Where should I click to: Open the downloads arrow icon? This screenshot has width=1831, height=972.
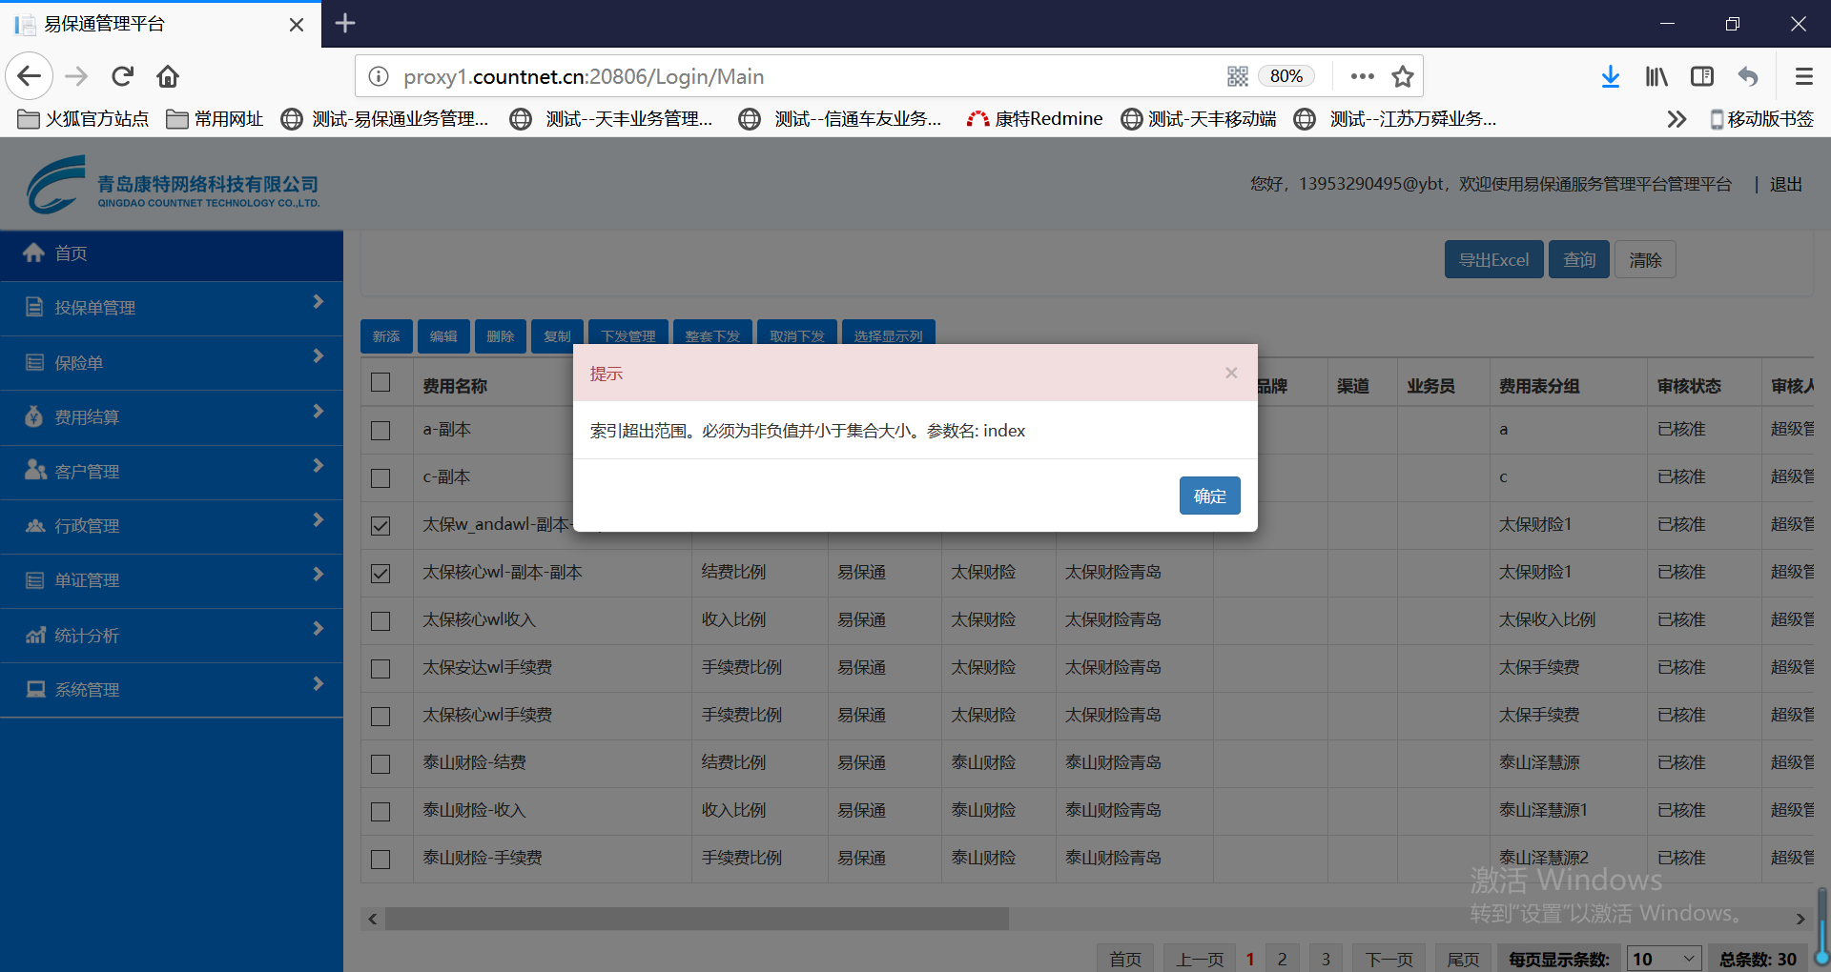click(x=1610, y=76)
